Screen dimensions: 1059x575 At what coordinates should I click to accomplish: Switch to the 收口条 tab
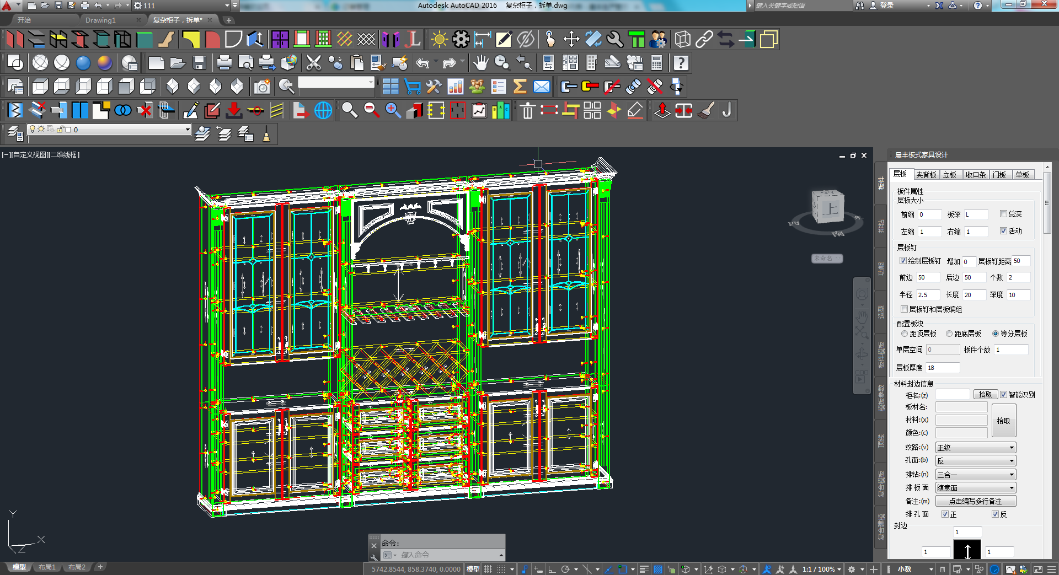[976, 175]
